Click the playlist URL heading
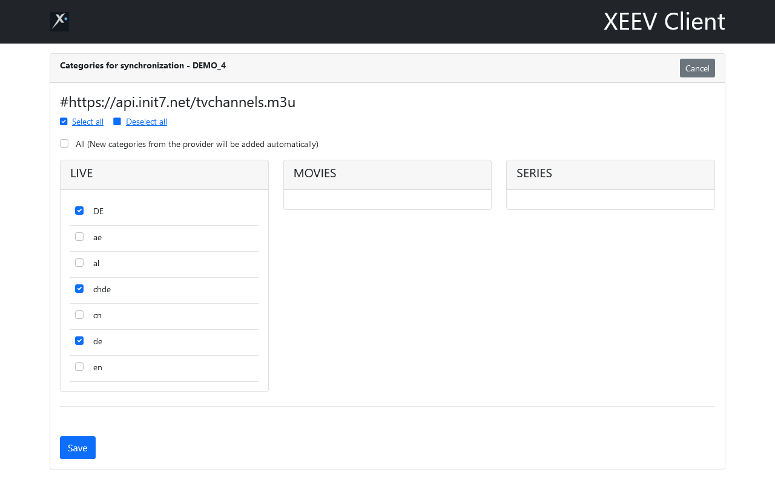The image size is (775, 484). pos(177,102)
